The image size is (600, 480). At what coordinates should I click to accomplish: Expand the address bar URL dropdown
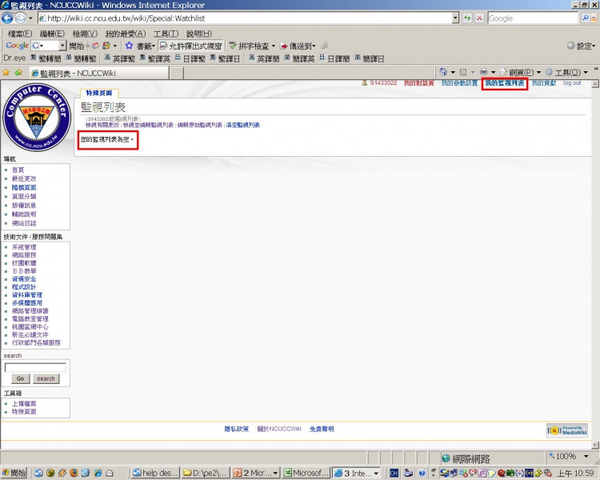pyautogui.click(x=455, y=18)
